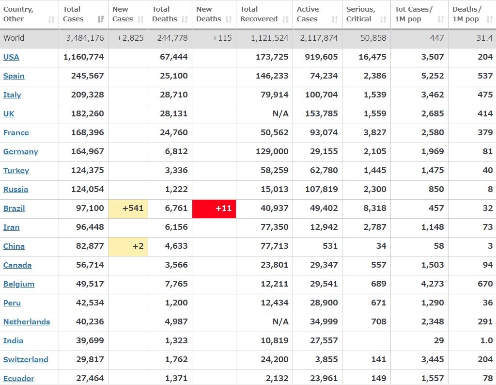Viewport: 496px width, 385px height.
Task: Click the sort arrows in Serious, Critical header
Action: click(x=383, y=19)
